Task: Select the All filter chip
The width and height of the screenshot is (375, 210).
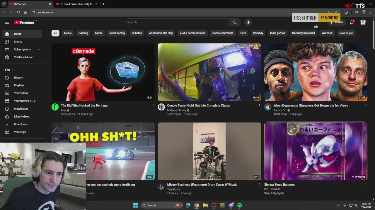Action: click(x=55, y=33)
